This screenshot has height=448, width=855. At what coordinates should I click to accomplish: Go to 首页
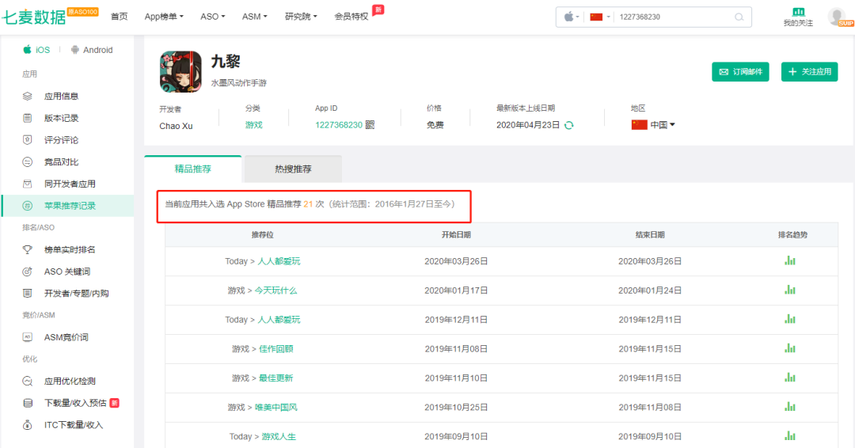[x=119, y=17]
